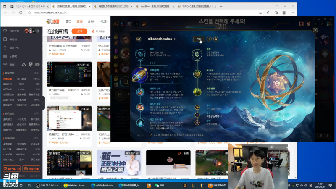
Task: Select the primary Inspiration path icon
Action: (x=140, y=54)
